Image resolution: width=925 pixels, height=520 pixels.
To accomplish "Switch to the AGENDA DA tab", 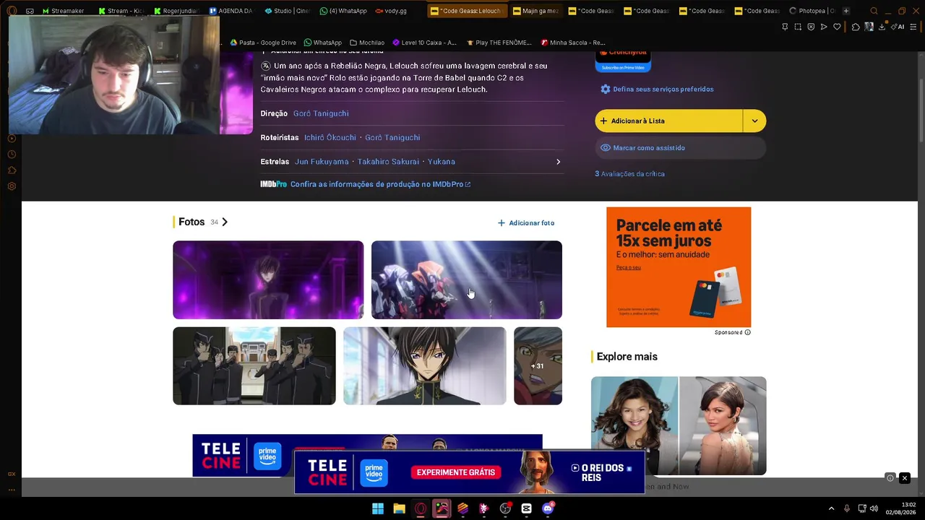I will click(x=231, y=11).
